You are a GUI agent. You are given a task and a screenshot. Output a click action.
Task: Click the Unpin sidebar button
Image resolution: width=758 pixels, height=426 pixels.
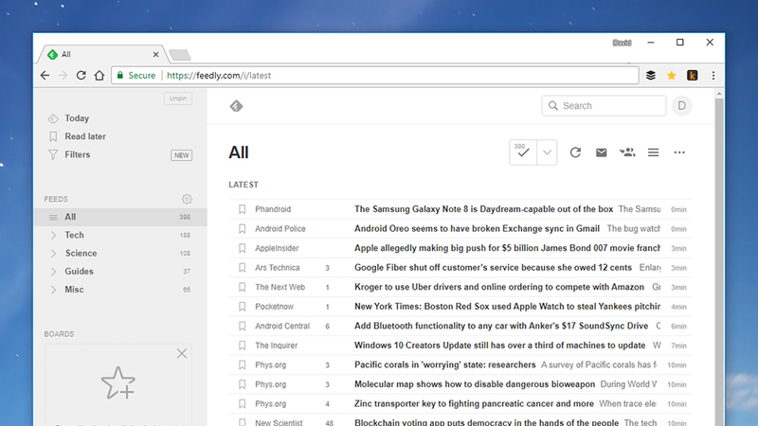pyautogui.click(x=178, y=98)
